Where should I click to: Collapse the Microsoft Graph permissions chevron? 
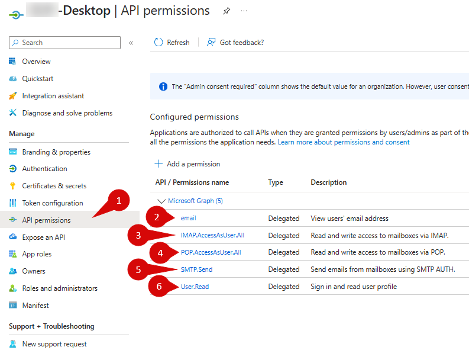161,201
